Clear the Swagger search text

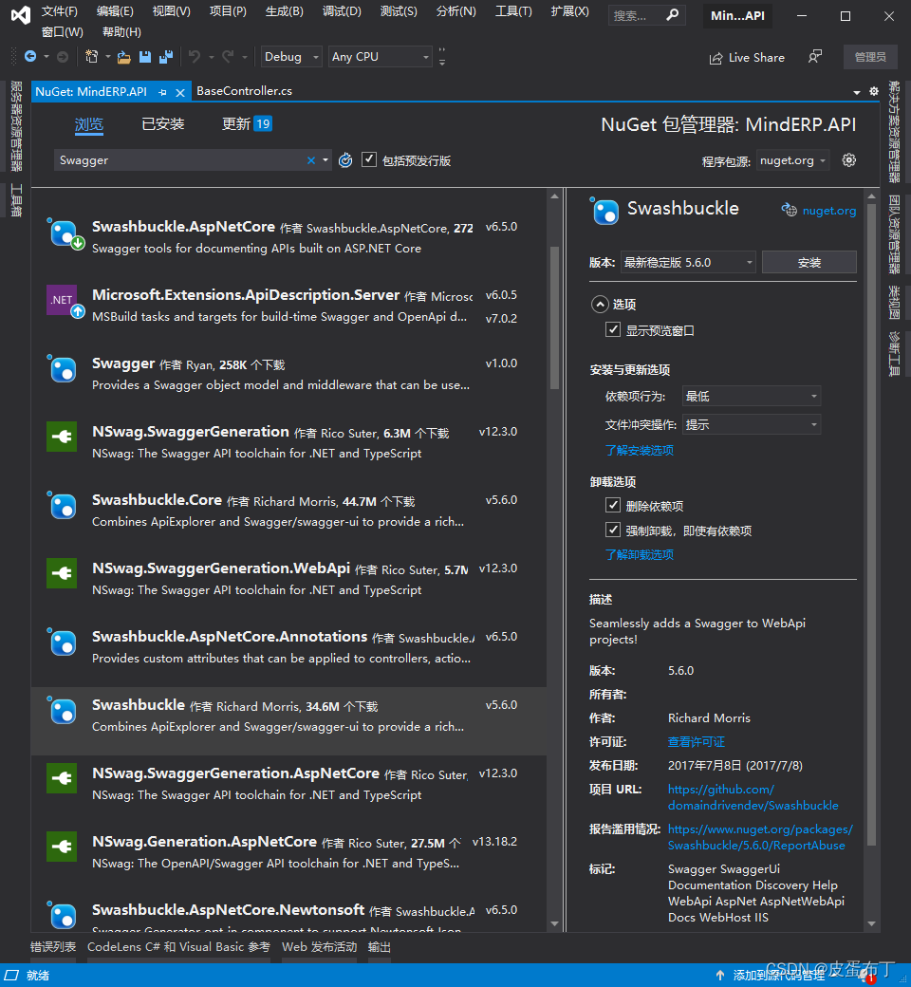coord(311,160)
